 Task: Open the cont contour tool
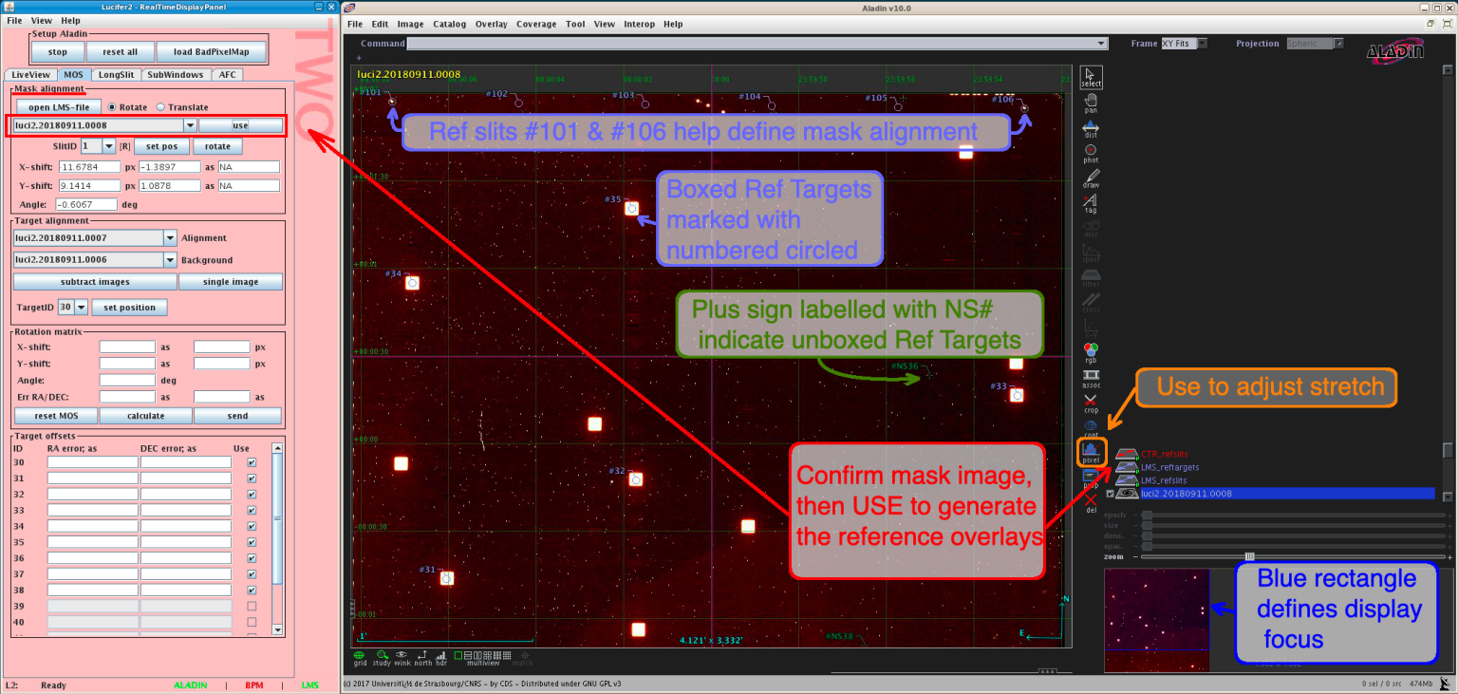[1092, 428]
